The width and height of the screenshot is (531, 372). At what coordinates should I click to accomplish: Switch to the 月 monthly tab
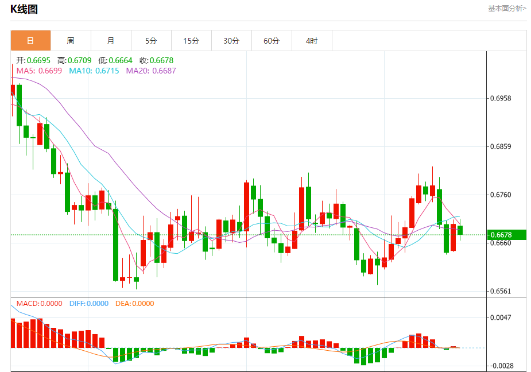[111, 41]
